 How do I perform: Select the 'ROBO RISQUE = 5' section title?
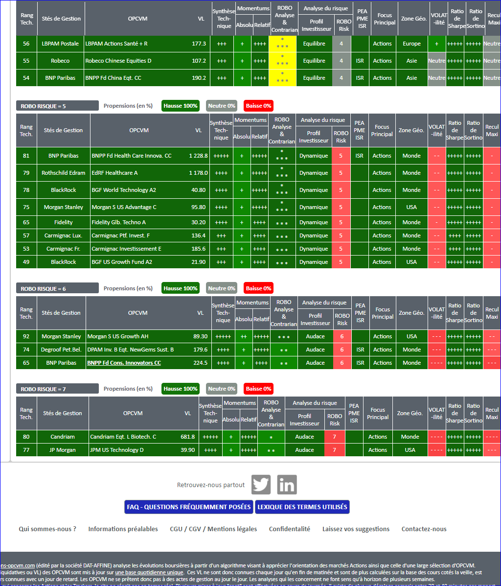[58, 106]
